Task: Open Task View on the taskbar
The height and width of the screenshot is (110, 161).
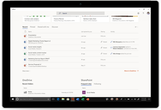Action: pyautogui.click(x=53, y=99)
